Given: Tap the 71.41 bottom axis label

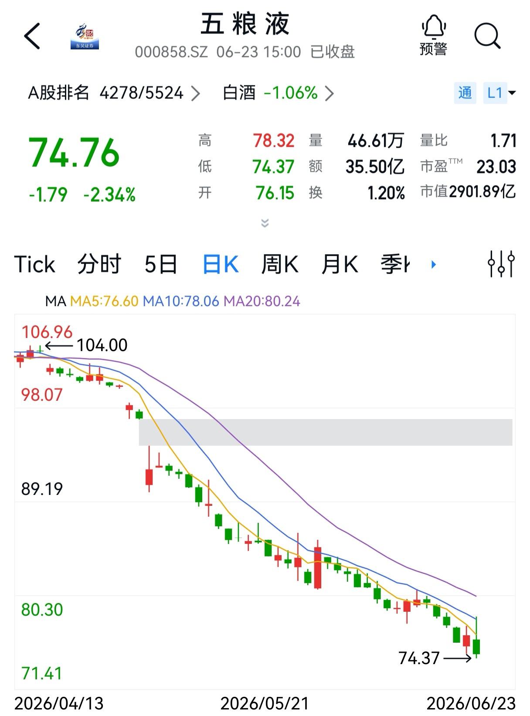Looking at the screenshot, I should point(42,674).
